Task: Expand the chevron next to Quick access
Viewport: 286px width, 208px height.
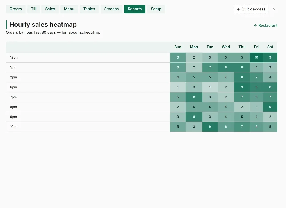Action: pyautogui.click(x=274, y=9)
